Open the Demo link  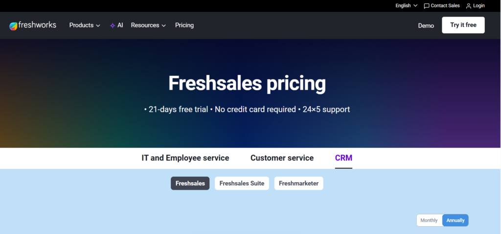[x=426, y=25]
